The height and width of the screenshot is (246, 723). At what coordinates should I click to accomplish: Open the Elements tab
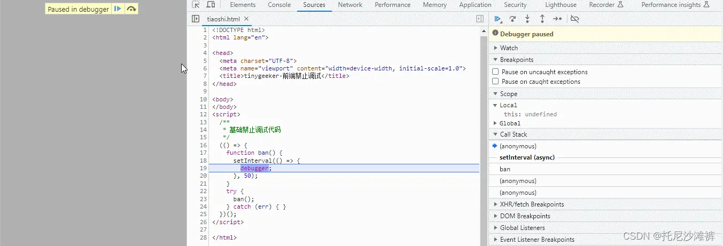click(243, 5)
